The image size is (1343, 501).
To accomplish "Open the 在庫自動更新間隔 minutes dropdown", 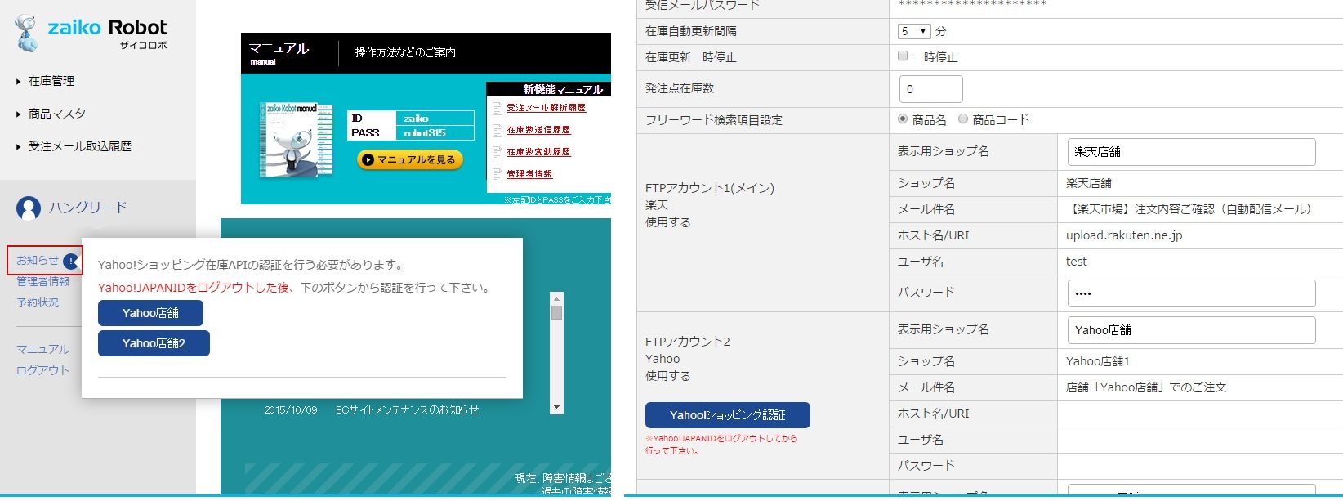I will (914, 31).
